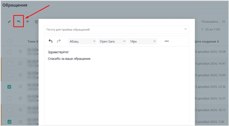Check the row dated 4 декабря 2024, 13:00
This screenshot has width=229, height=126.
point(9,75)
